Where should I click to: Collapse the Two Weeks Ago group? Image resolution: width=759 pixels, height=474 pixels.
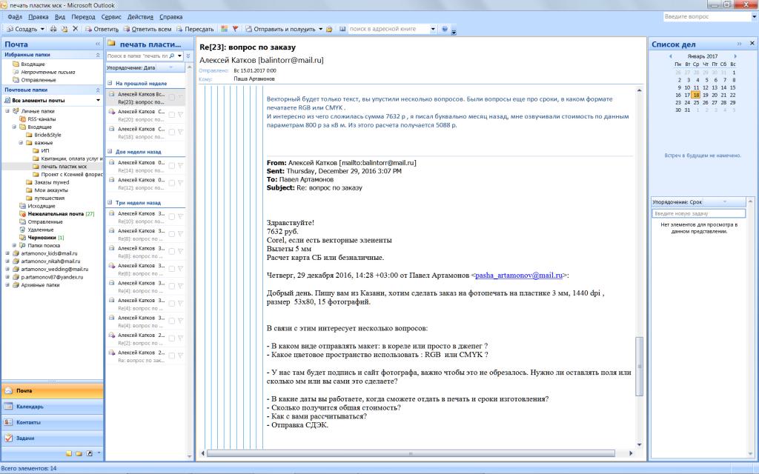coord(110,151)
